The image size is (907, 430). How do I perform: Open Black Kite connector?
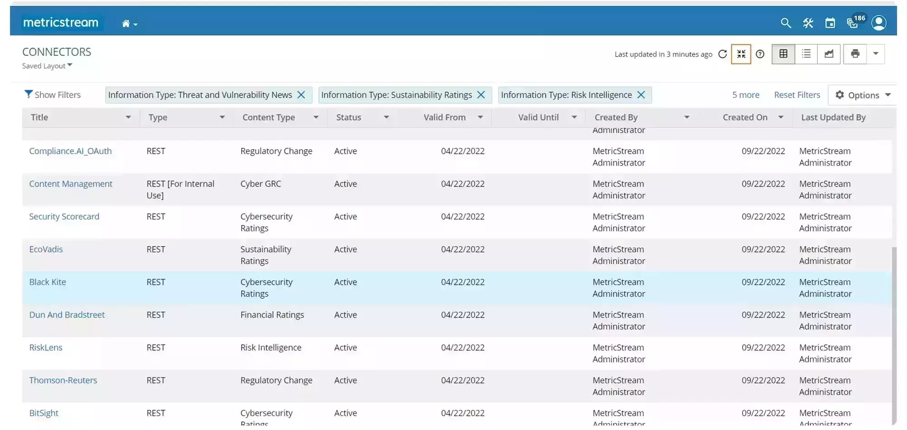pyautogui.click(x=48, y=282)
